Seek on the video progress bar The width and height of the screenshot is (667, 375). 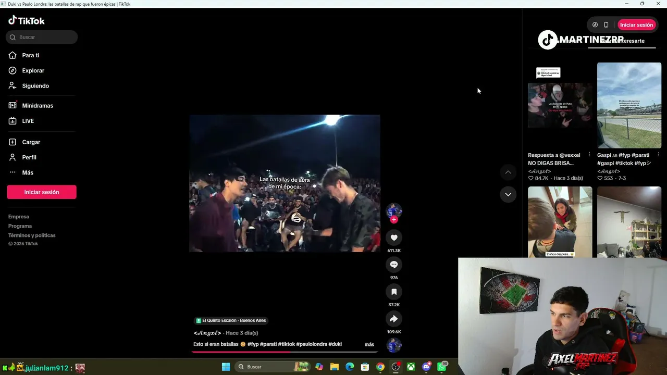pyautogui.click(x=285, y=352)
